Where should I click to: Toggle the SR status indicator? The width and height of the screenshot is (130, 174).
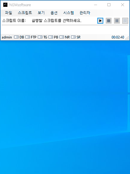(x=73, y=37)
